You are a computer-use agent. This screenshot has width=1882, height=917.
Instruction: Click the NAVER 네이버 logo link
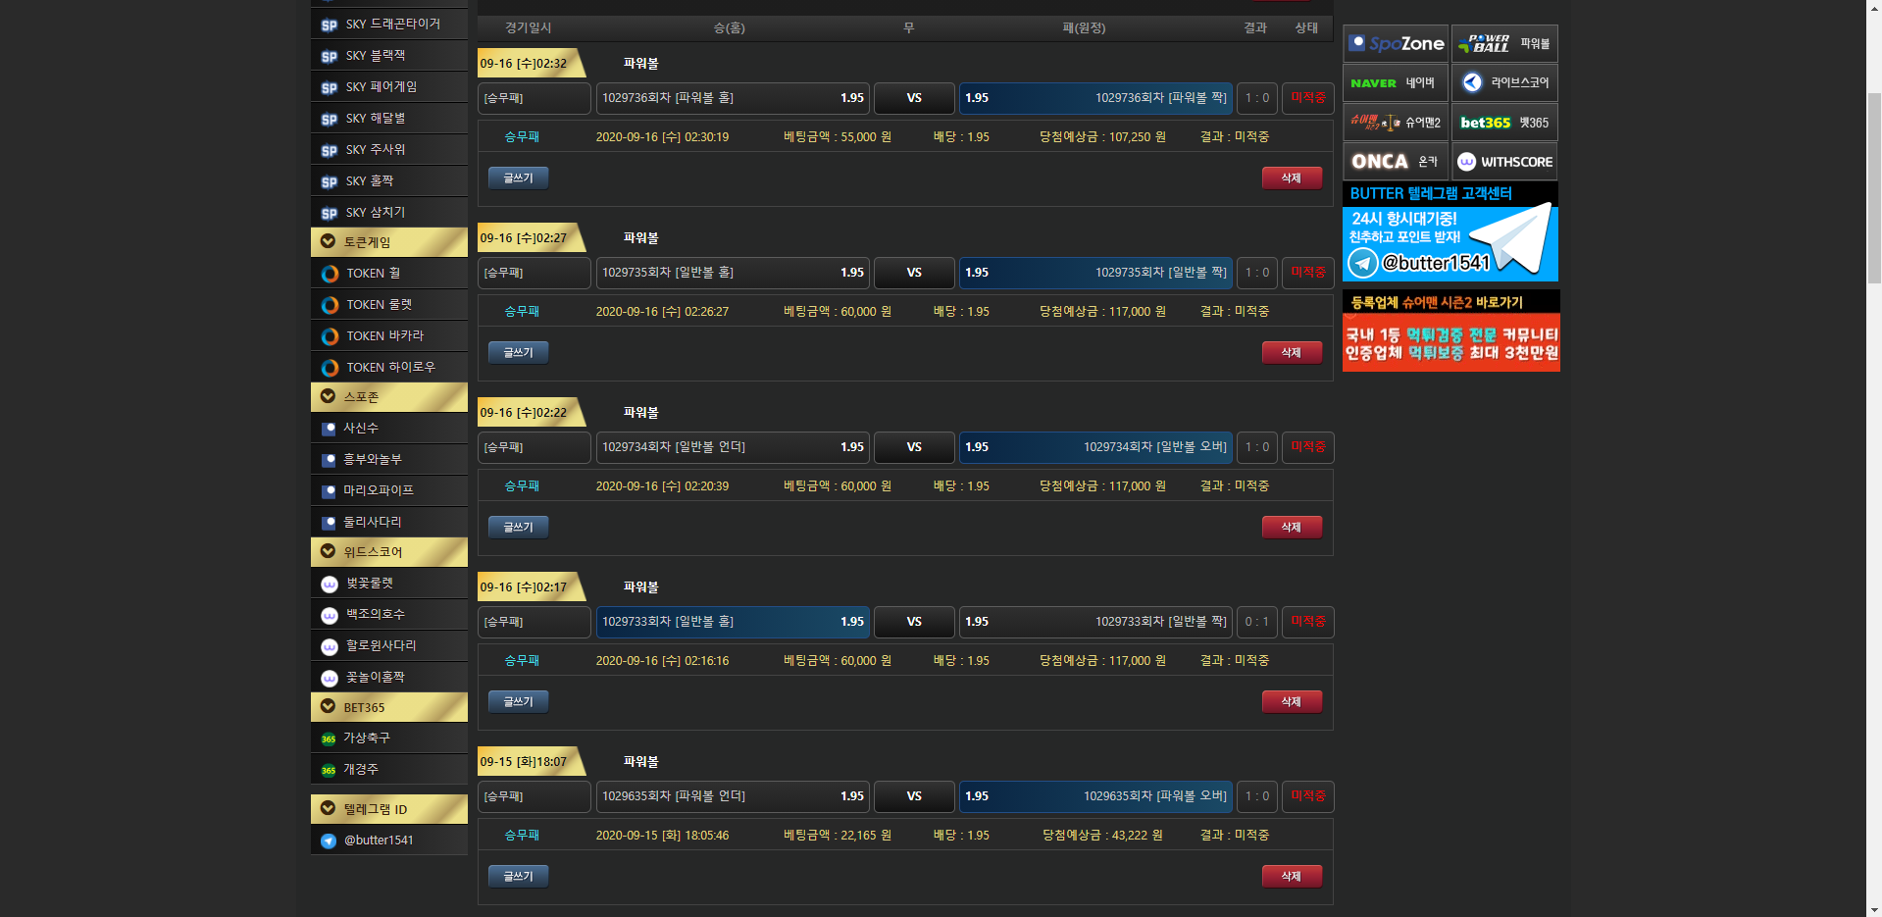click(1396, 83)
